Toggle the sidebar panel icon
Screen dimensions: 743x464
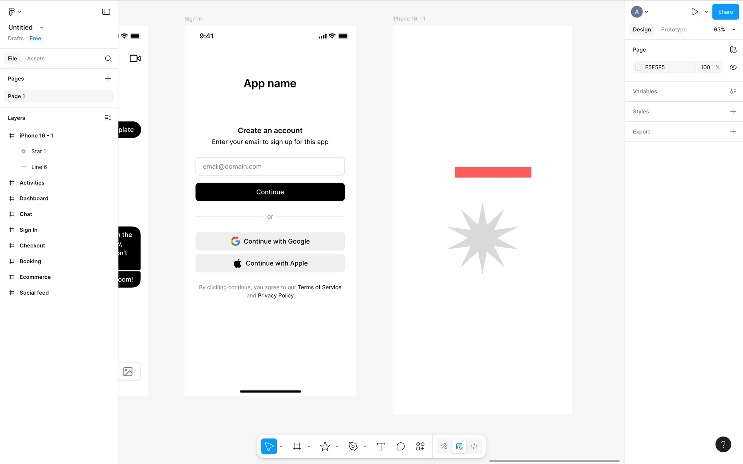coord(106,12)
